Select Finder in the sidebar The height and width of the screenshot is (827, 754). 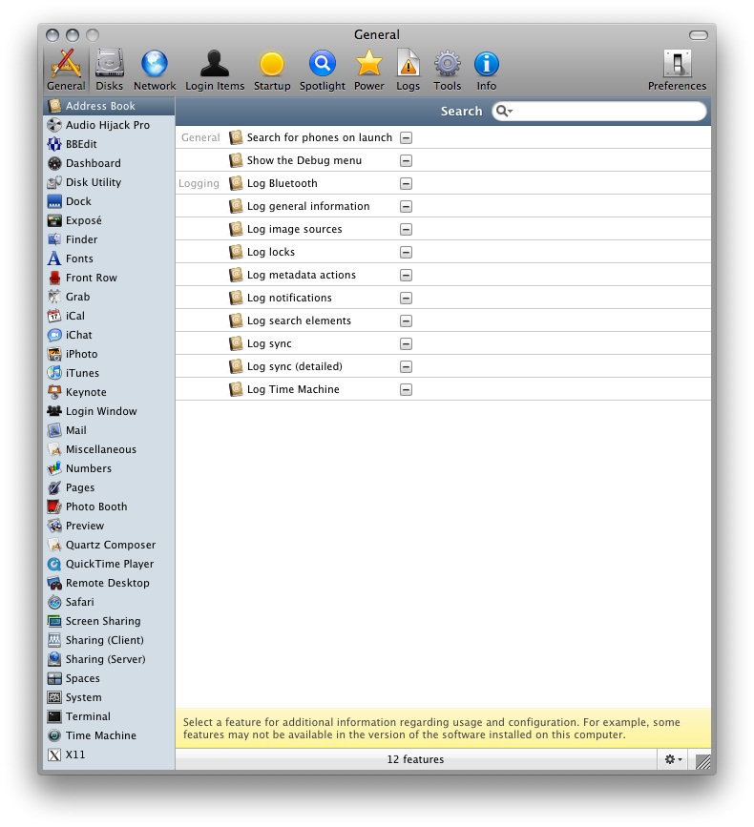click(109, 239)
